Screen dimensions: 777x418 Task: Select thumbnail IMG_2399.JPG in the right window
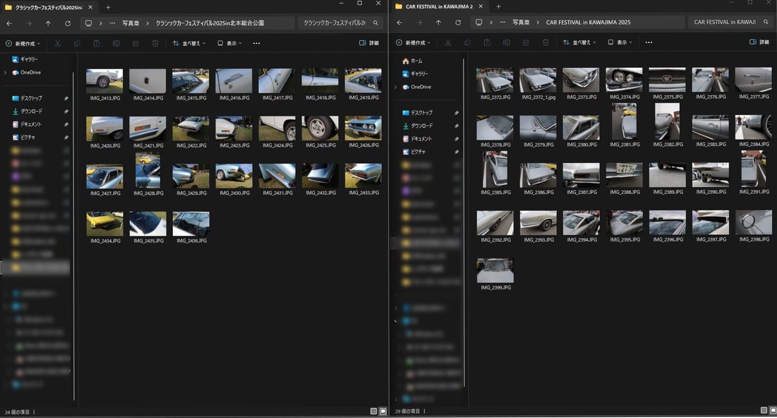point(495,270)
